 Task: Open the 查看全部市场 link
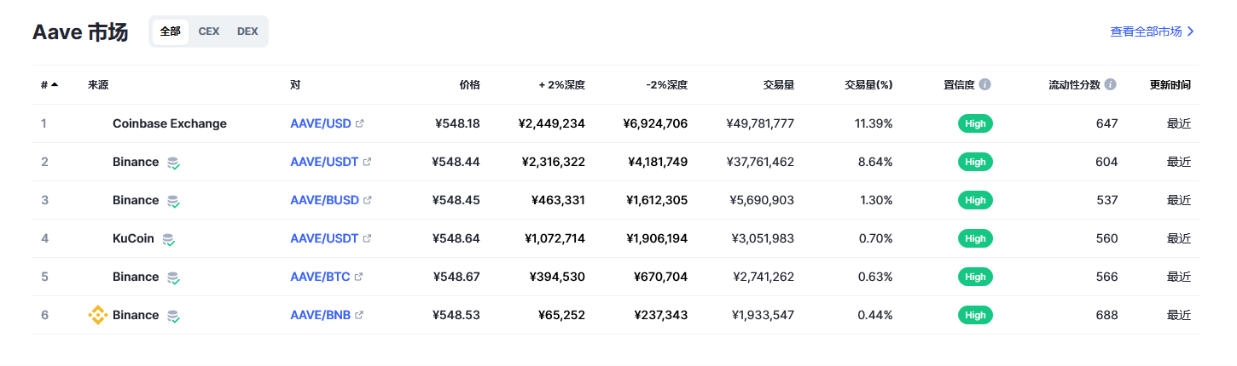pos(1152,31)
